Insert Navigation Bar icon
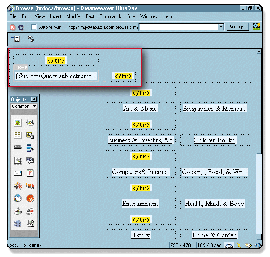The width and height of the screenshot is (270, 257). click(30, 148)
